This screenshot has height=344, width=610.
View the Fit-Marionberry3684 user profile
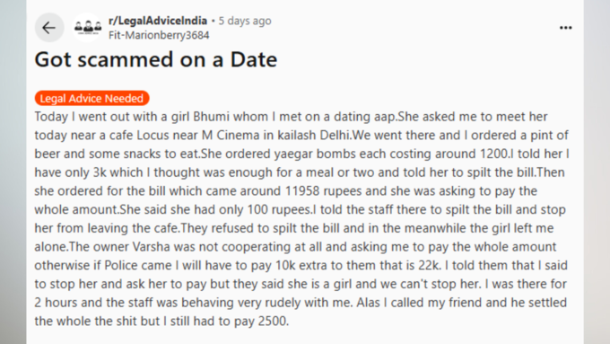[159, 35]
